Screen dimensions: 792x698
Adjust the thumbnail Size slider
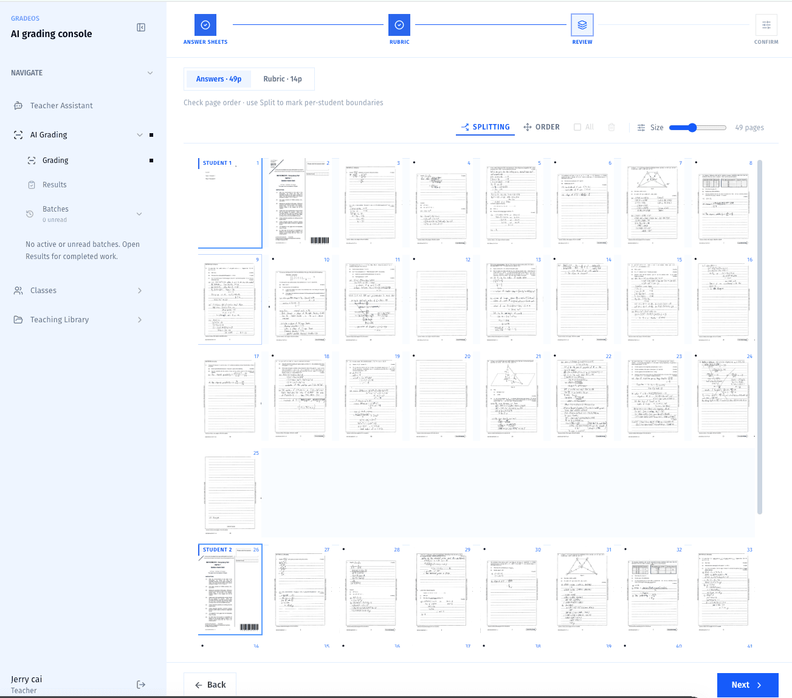(698, 128)
